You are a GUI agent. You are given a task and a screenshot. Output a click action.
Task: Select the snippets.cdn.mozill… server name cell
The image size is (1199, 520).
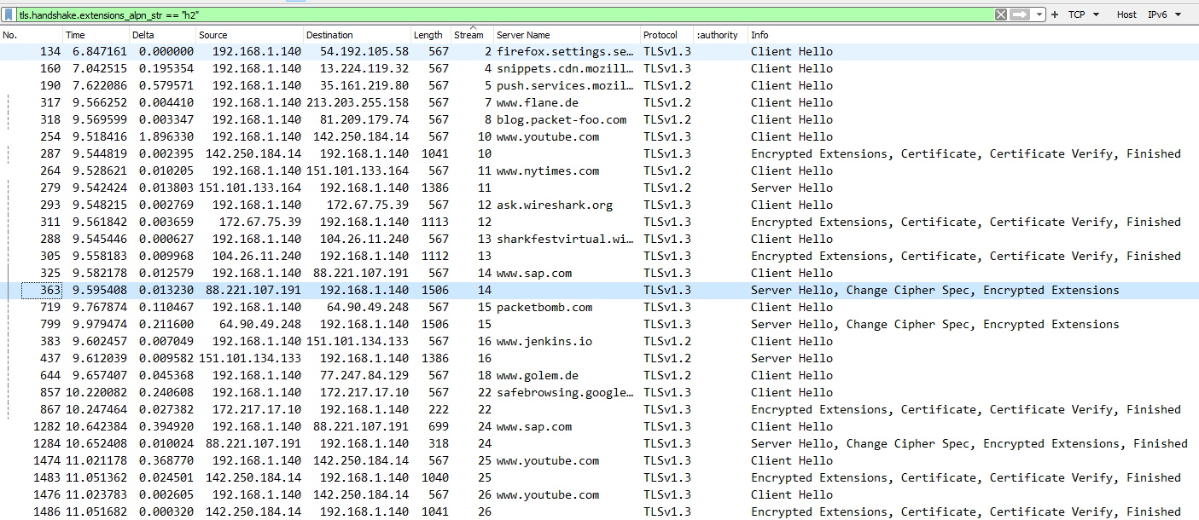tap(565, 68)
